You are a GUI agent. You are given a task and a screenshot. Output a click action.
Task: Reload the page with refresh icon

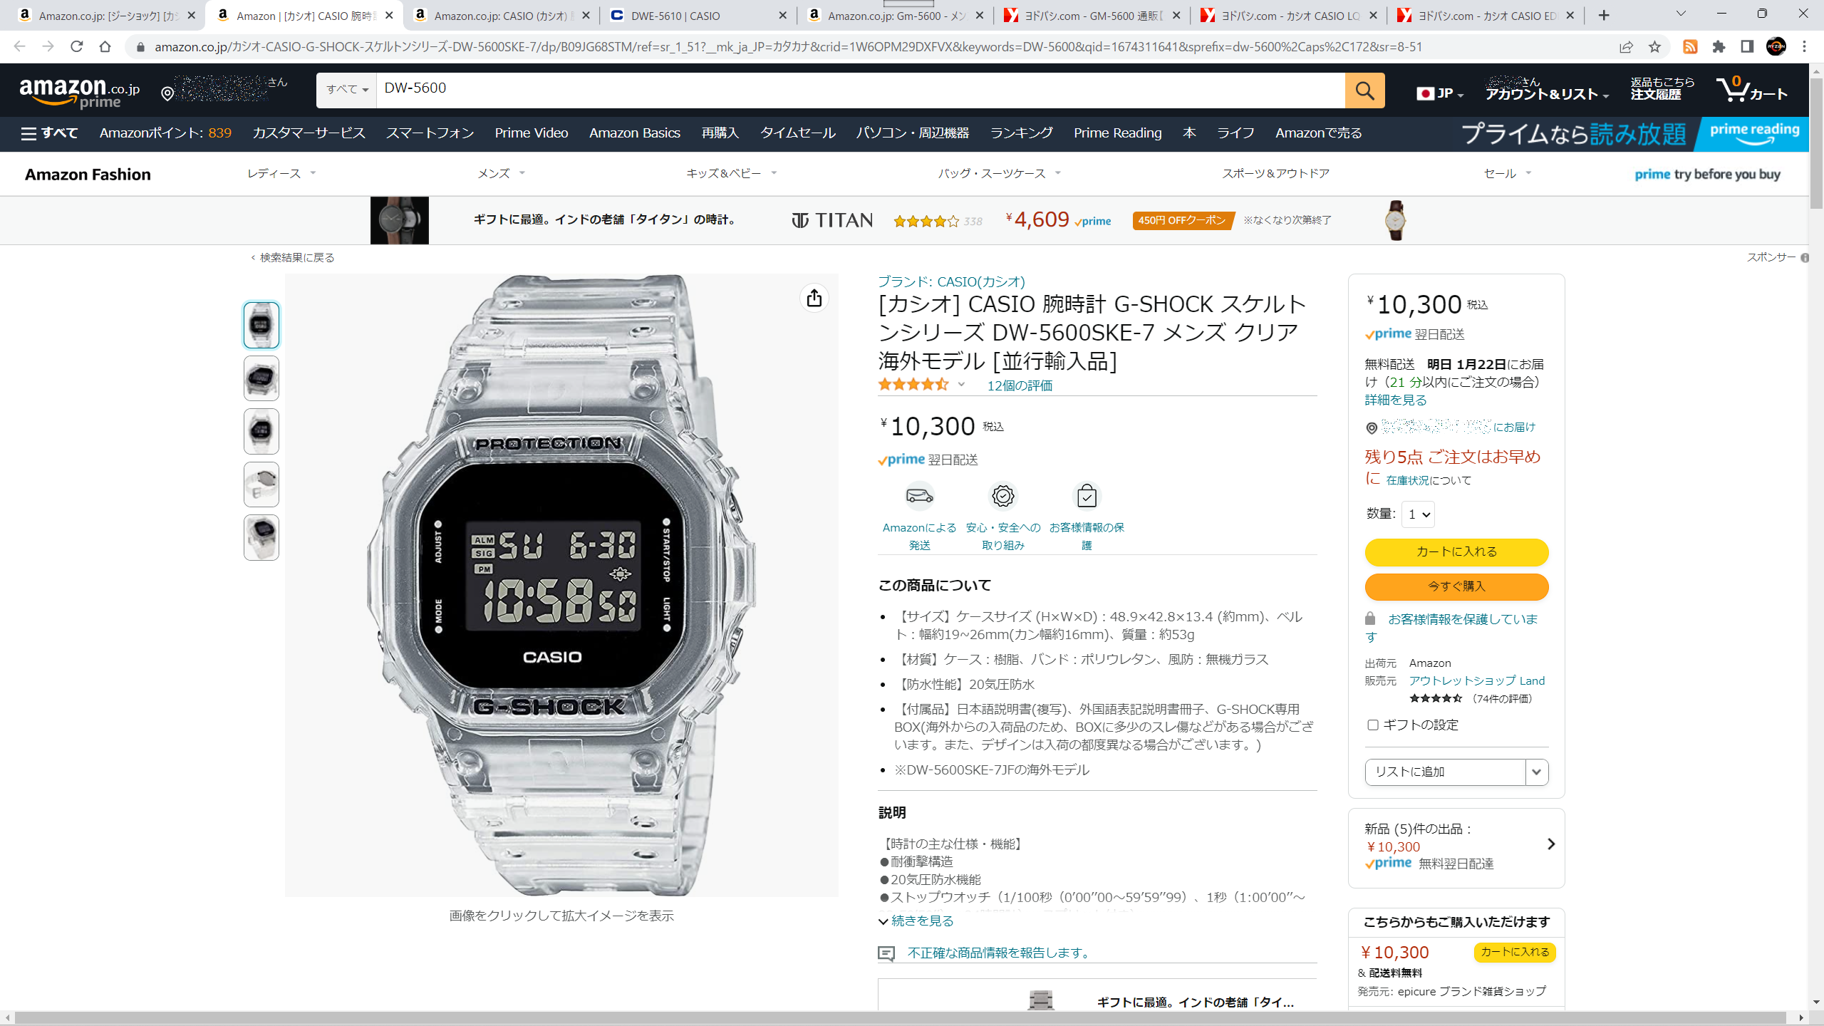(77, 47)
